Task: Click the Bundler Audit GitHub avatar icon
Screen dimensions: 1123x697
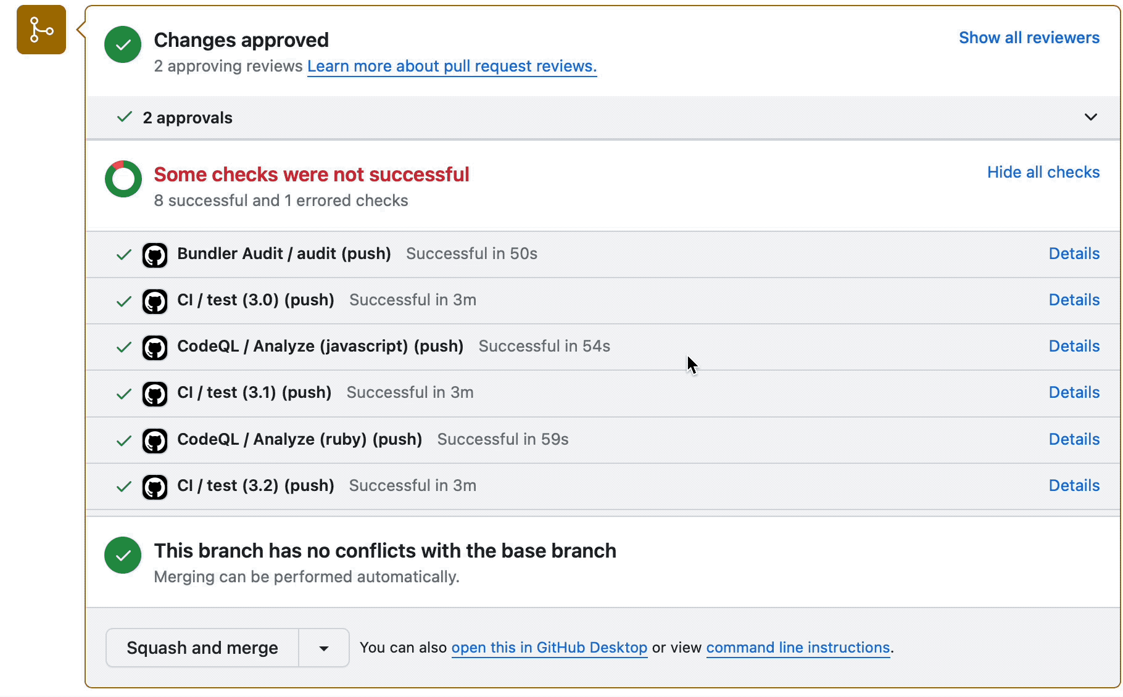Action: point(155,255)
